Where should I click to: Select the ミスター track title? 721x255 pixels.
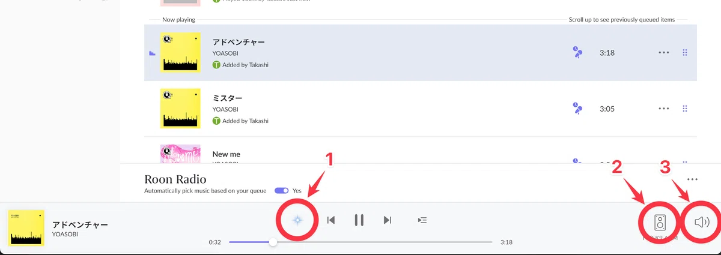pos(227,98)
